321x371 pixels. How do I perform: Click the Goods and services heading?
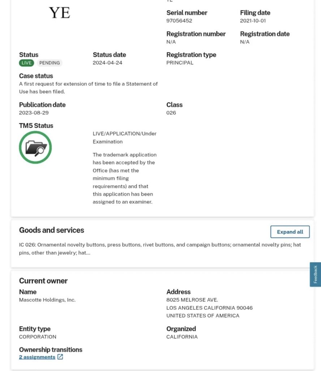(x=51, y=230)
